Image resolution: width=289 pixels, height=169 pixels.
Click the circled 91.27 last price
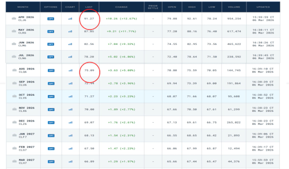[x=89, y=18]
